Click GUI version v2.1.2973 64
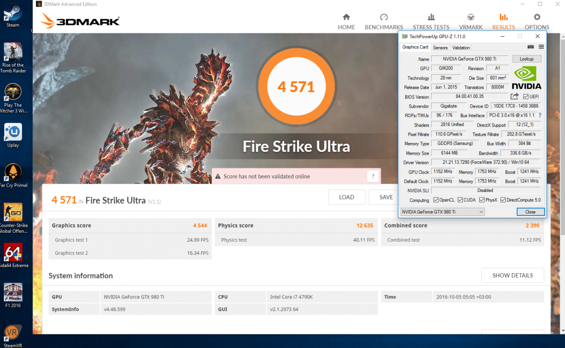The image size is (565, 348). point(284,309)
